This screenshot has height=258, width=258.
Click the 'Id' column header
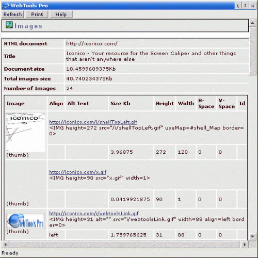pyautogui.click(x=242, y=103)
